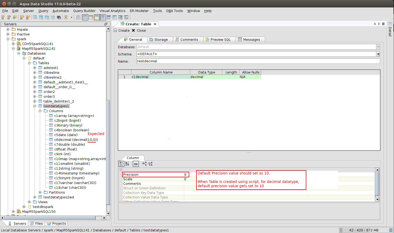Click the memory usage bar
This screenshot has height=233, width=394.
pos(364,230)
